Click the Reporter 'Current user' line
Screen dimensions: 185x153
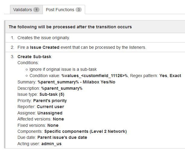(50, 107)
